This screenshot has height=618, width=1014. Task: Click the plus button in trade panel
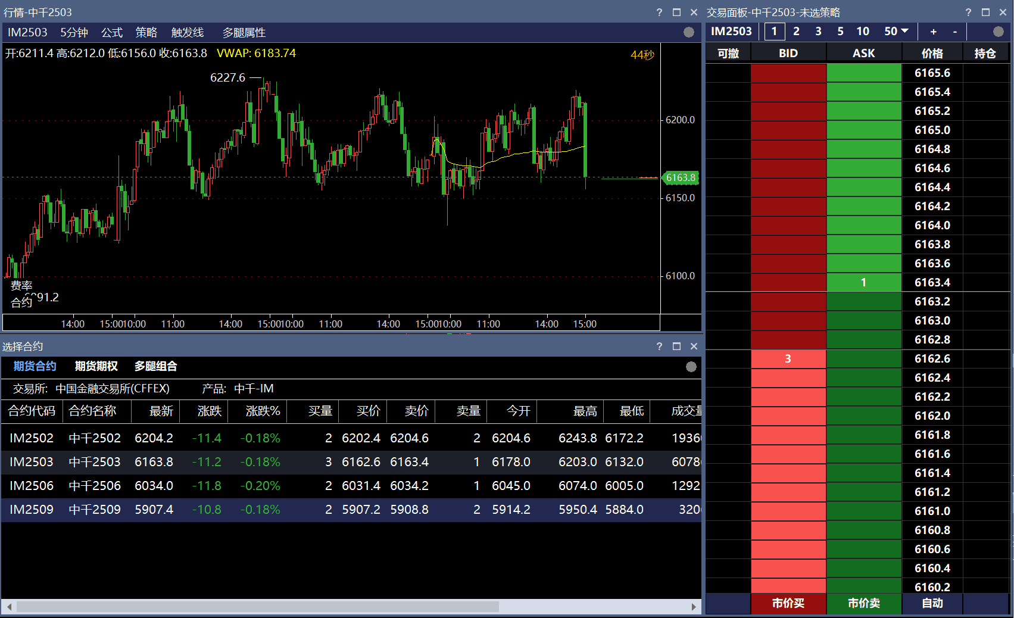coord(933,32)
